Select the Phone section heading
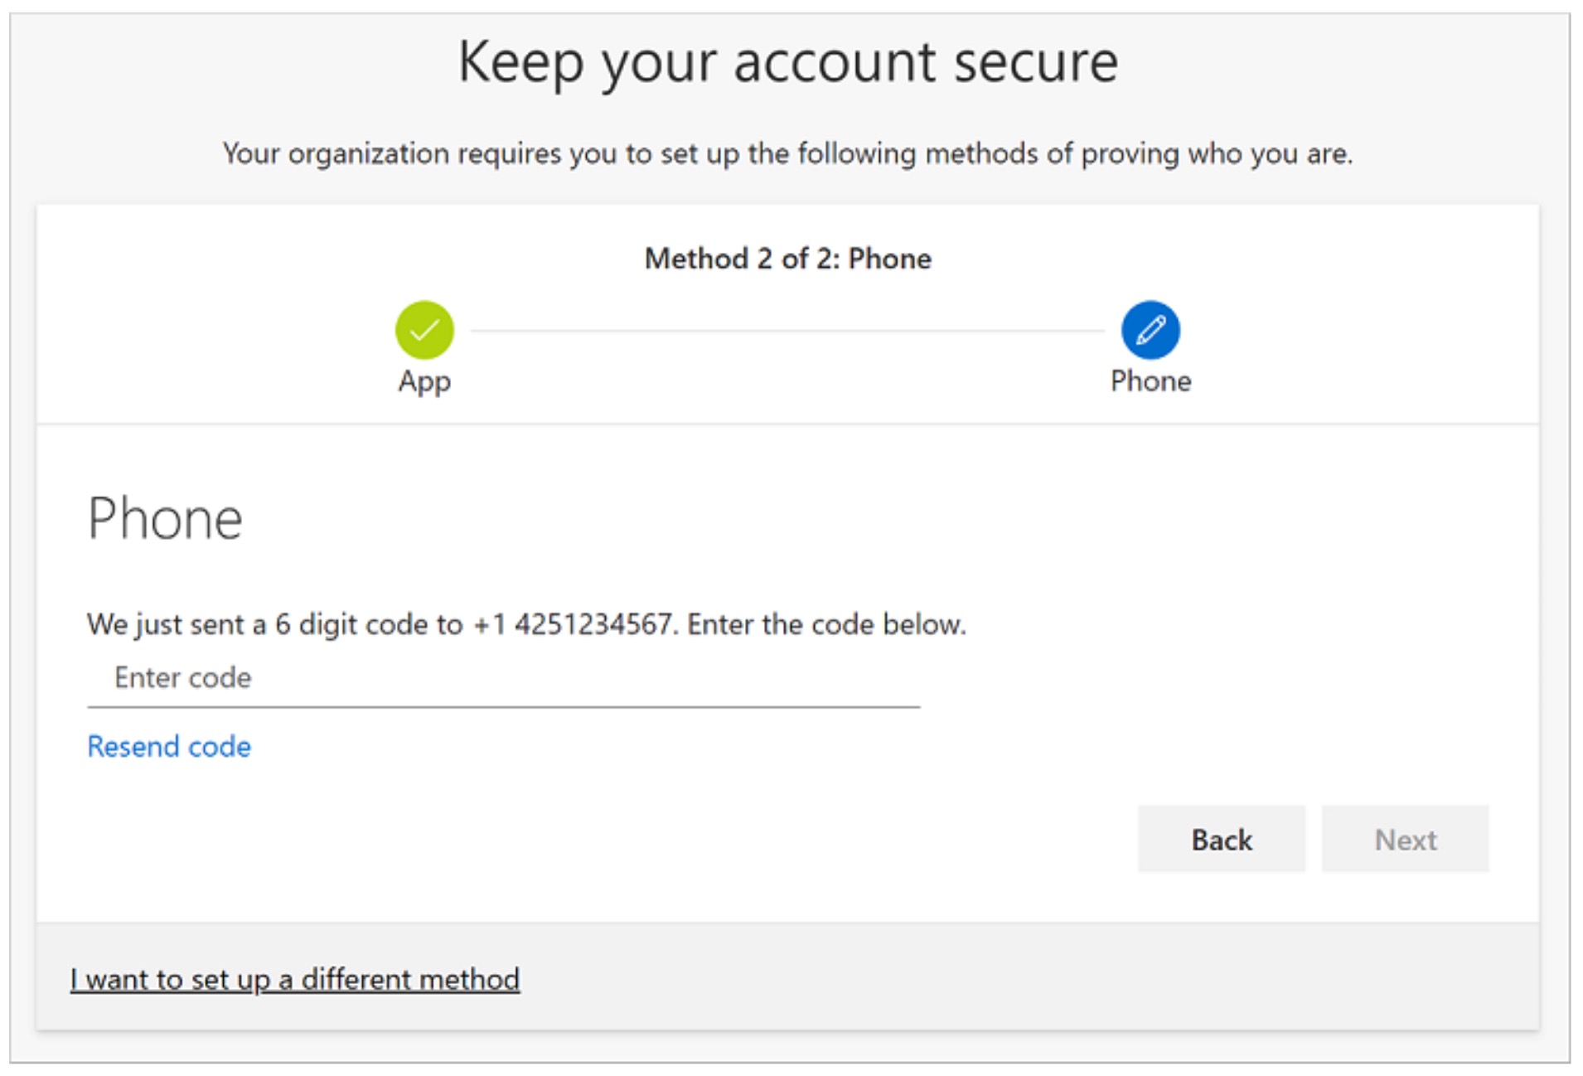This screenshot has width=1583, height=1076. [163, 517]
